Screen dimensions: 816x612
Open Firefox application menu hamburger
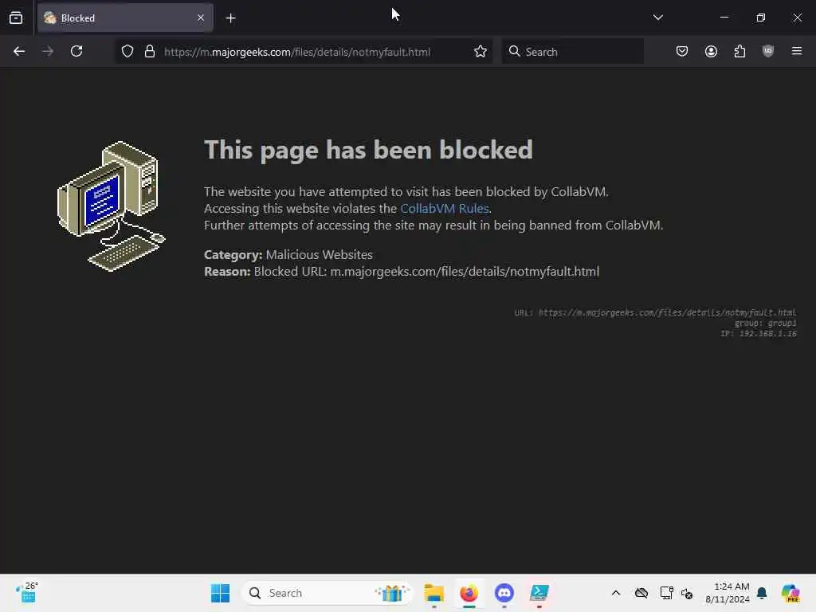797,51
